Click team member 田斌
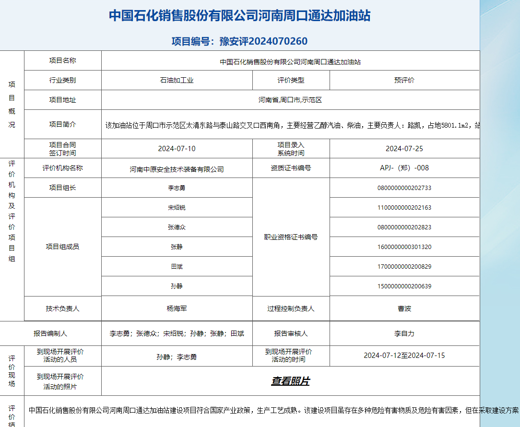Viewport: 520px width, 427px height. pyautogui.click(x=177, y=266)
